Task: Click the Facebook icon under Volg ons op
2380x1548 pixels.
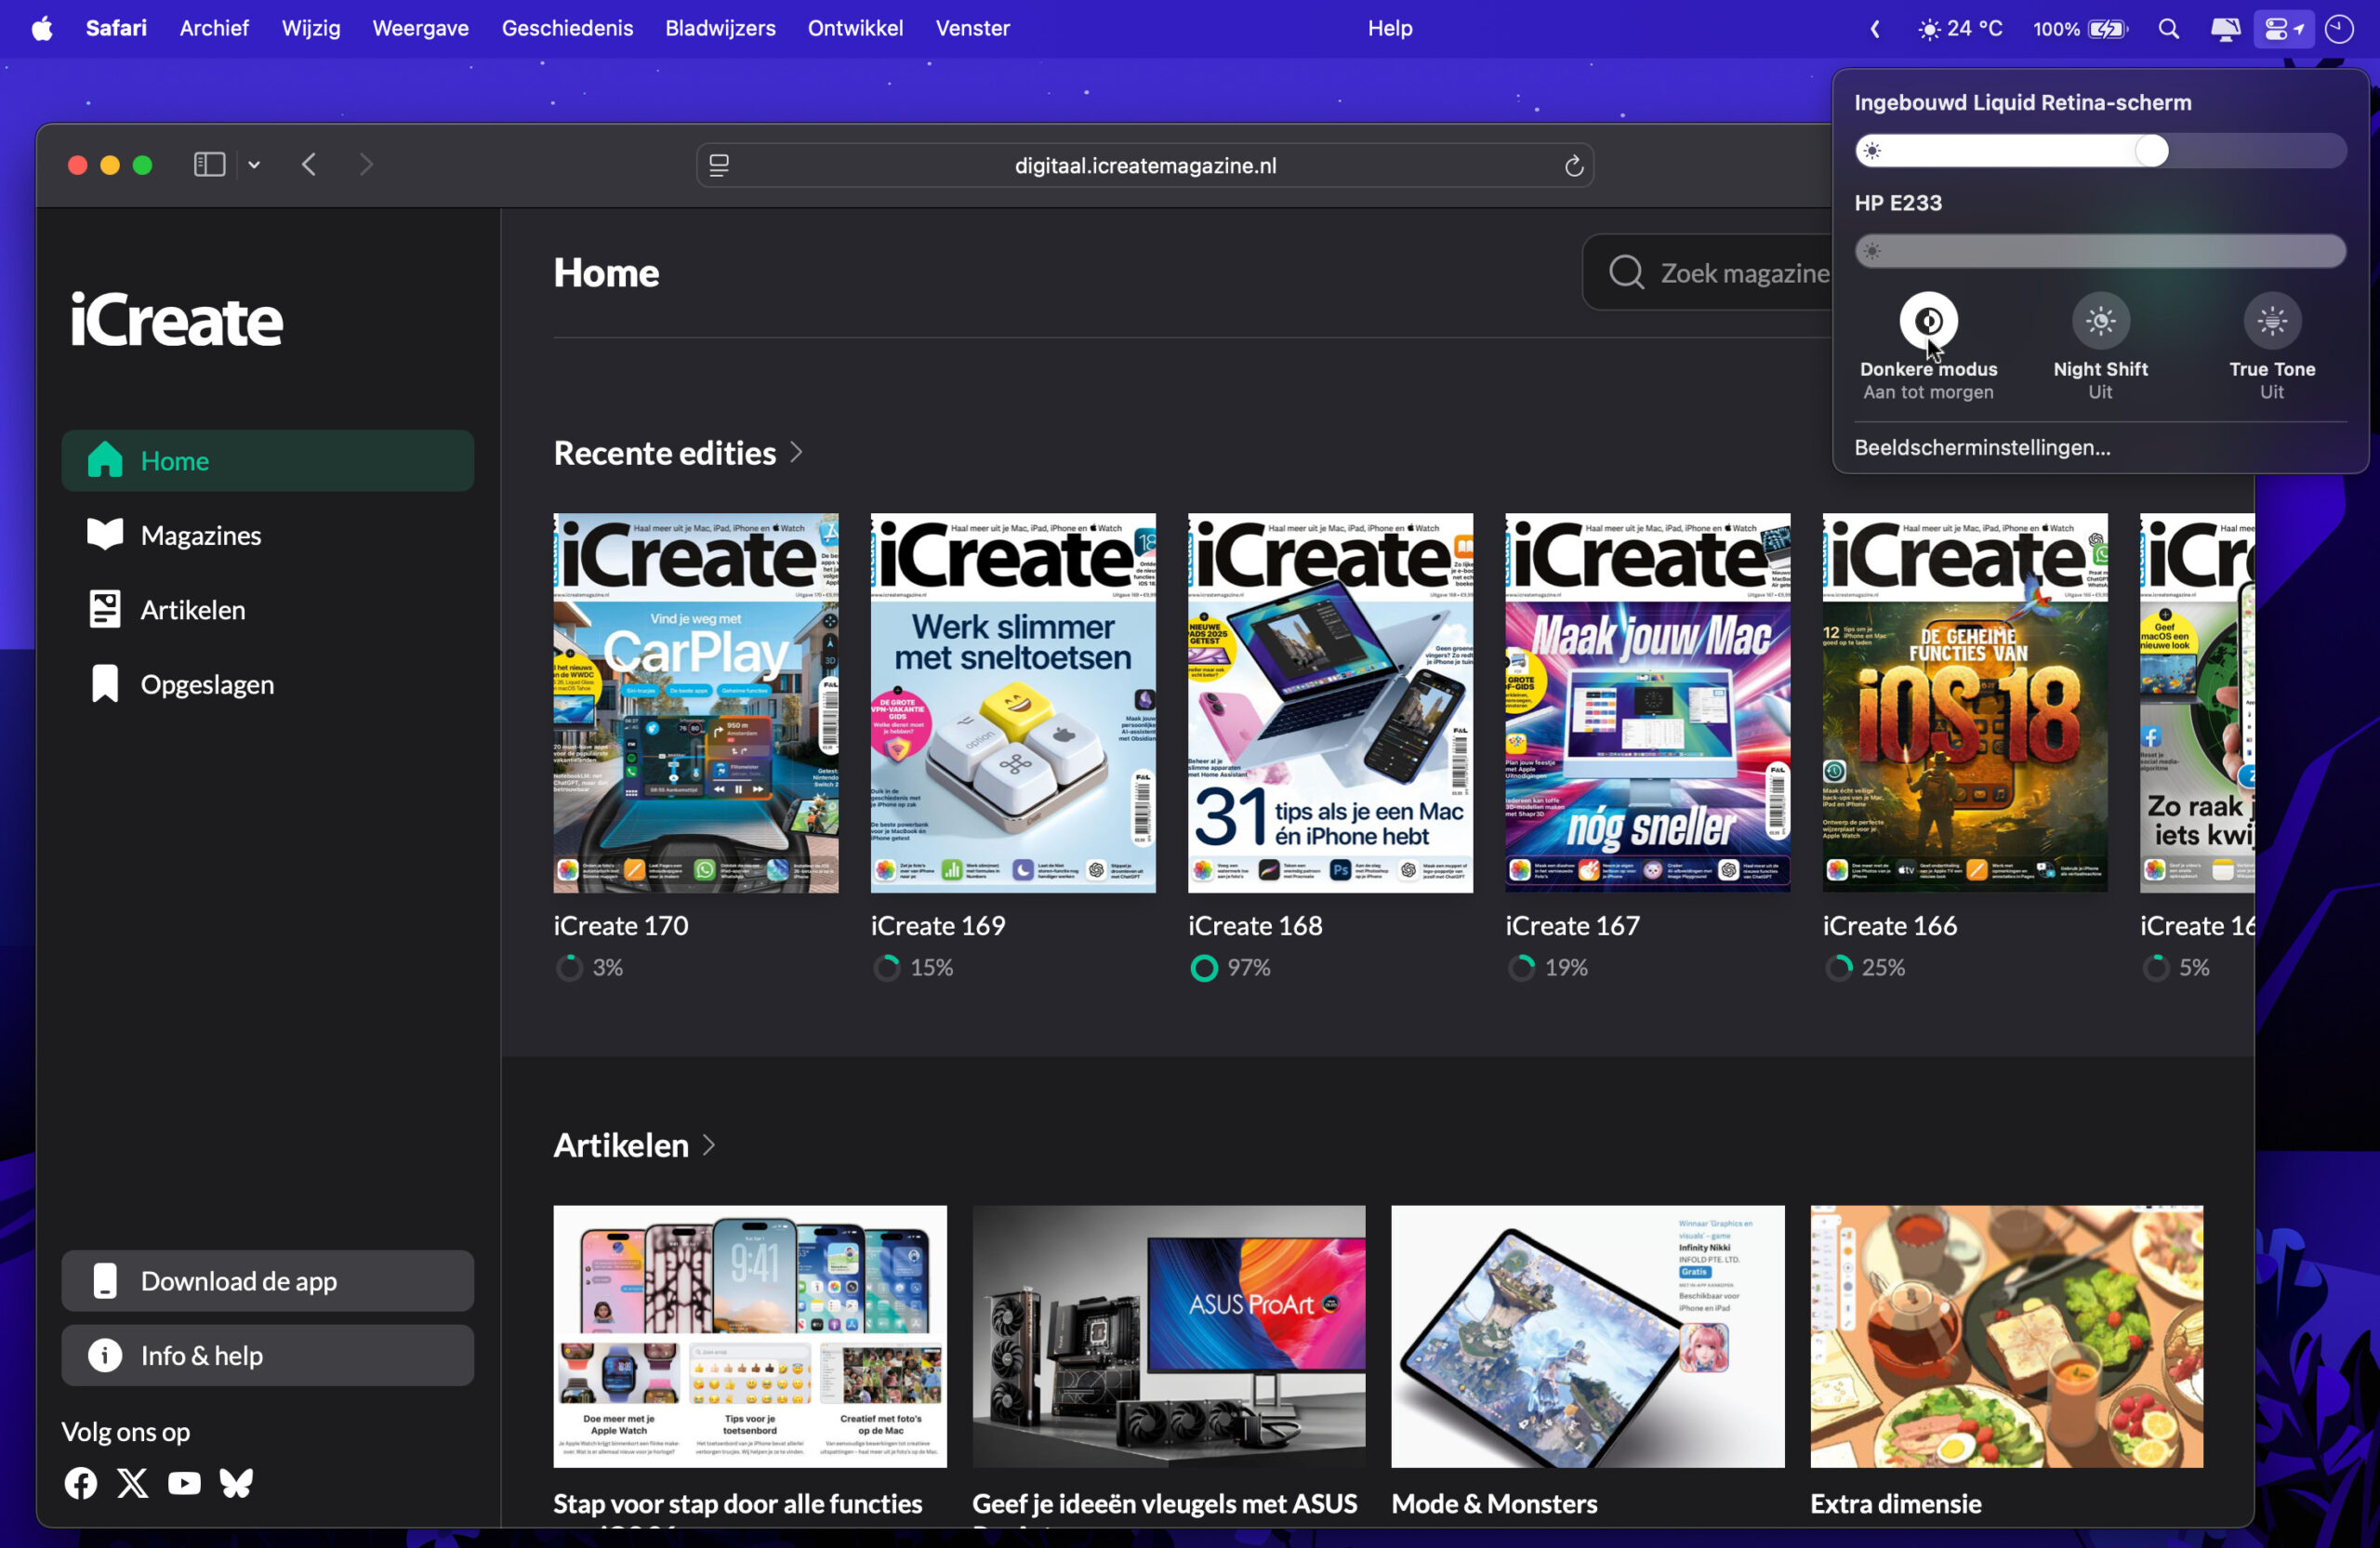Action: tap(81, 1482)
